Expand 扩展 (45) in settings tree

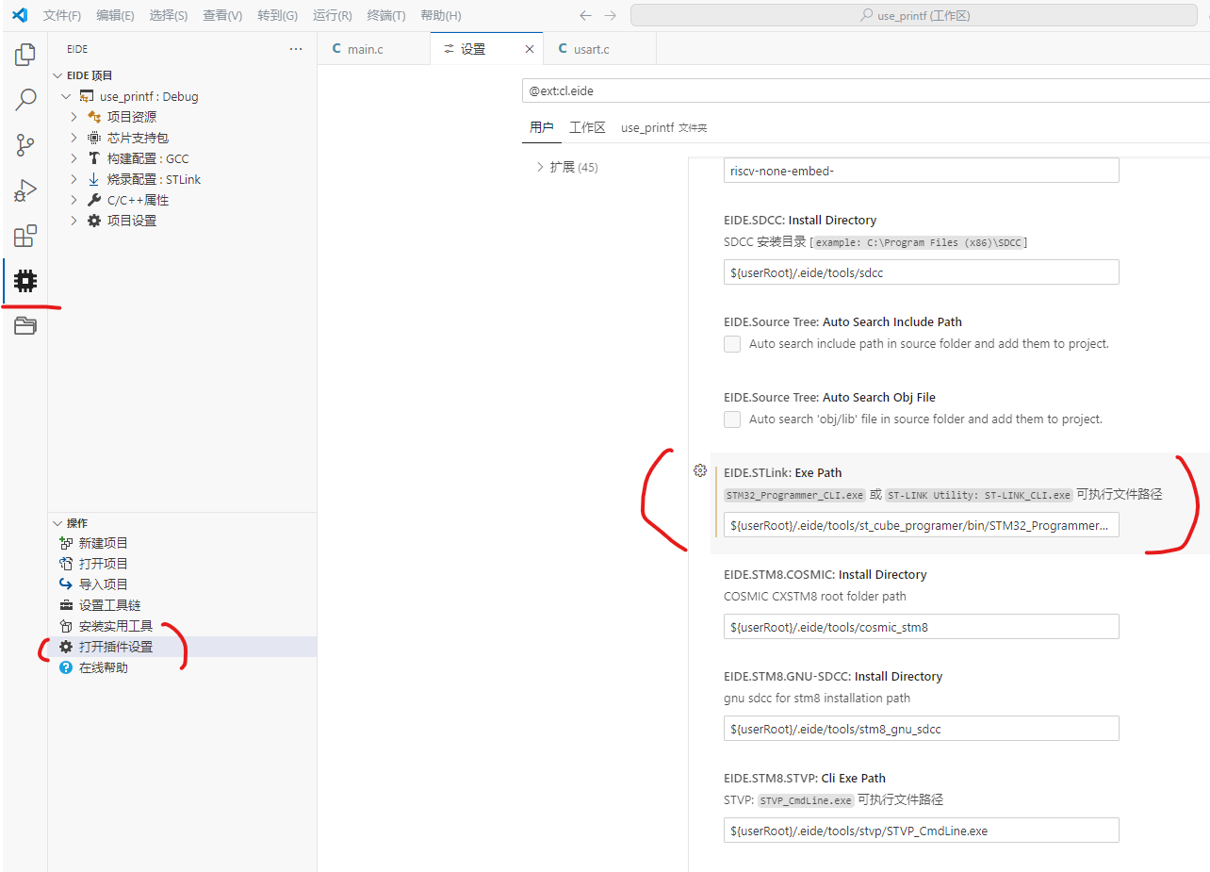[540, 167]
